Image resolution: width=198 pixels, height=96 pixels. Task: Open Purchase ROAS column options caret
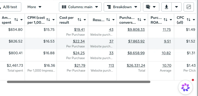tap(171, 20)
